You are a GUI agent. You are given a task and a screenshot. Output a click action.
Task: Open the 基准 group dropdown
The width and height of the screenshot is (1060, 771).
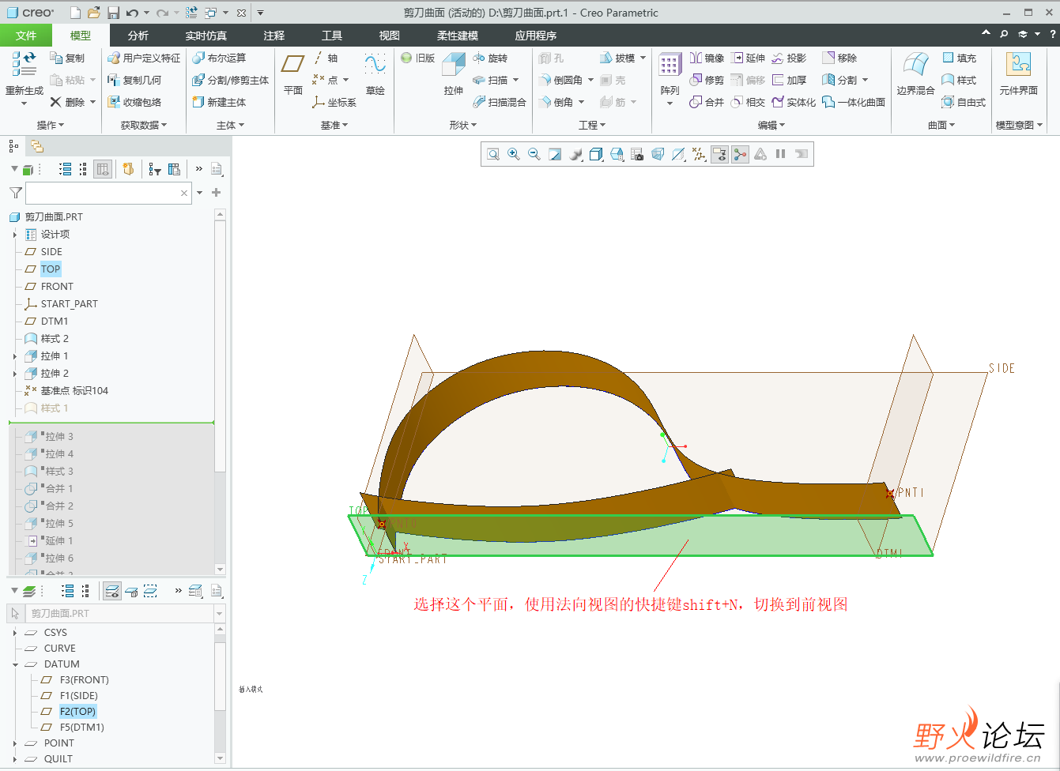pyautogui.click(x=334, y=125)
